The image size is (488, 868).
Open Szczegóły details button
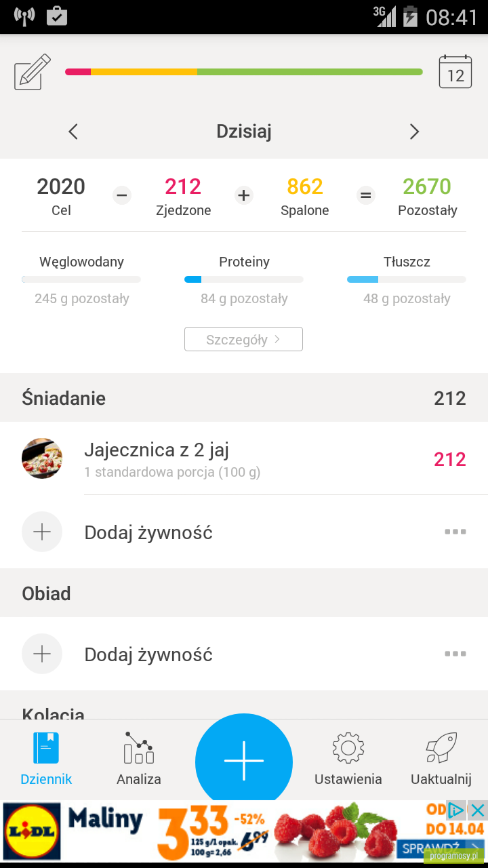pos(243,339)
